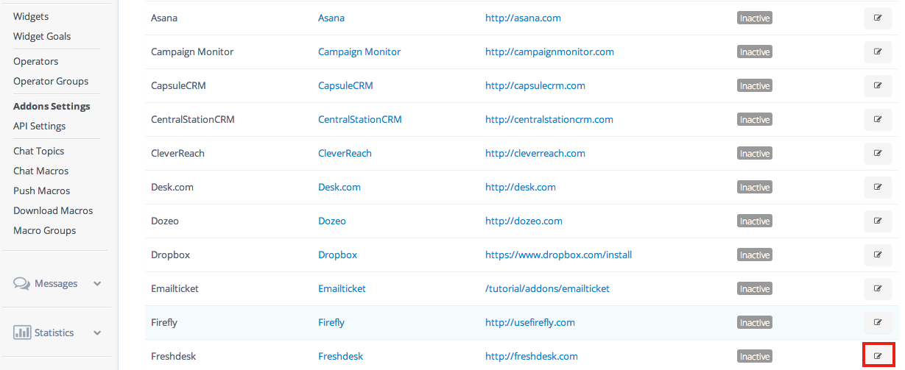The width and height of the screenshot is (905, 370).
Task: Click the Inactive badge for CentralStationCRM
Action: 755,120
